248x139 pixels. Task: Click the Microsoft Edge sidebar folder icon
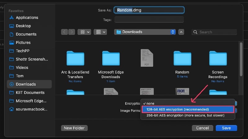click(x=11, y=101)
